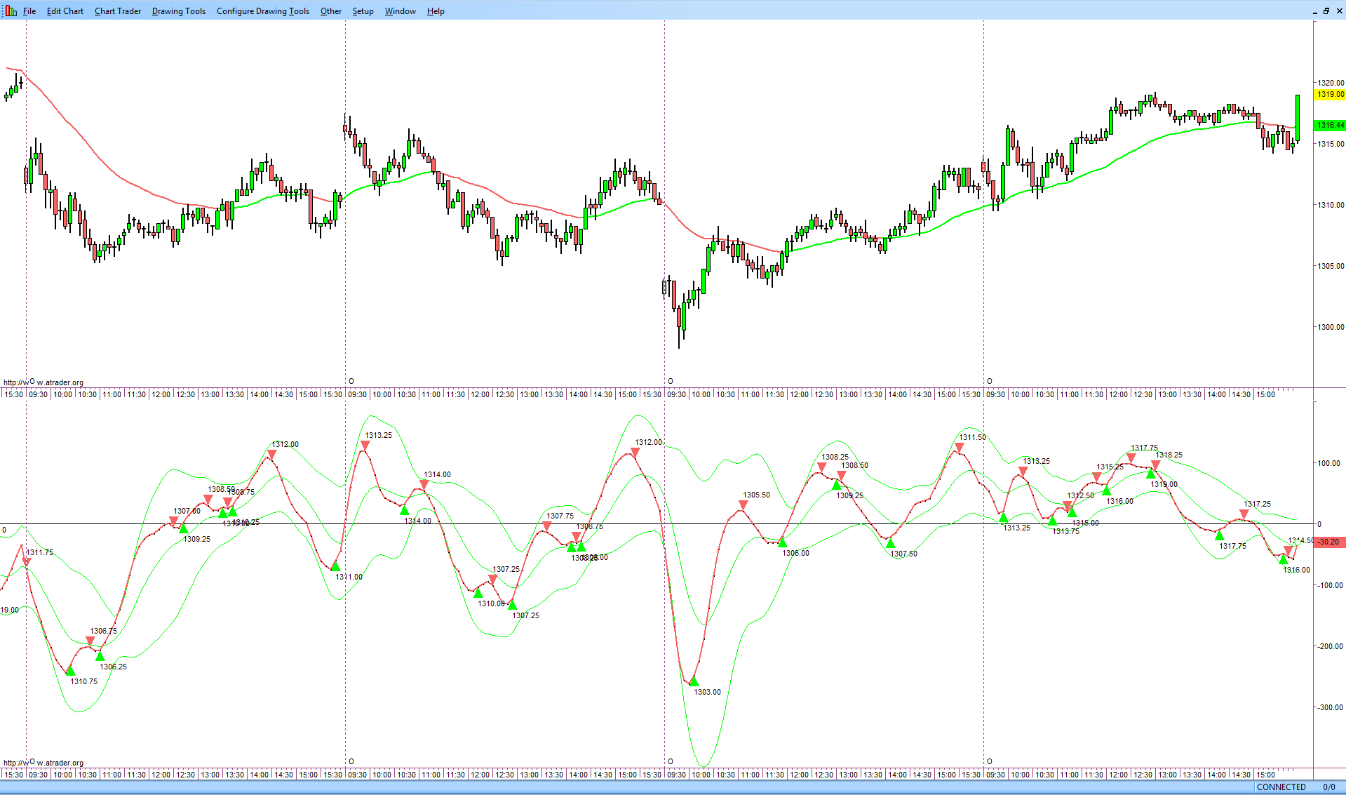Open the Drawing Tools menu
The width and height of the screenshot is (1346, 795).
pos(179,11)
